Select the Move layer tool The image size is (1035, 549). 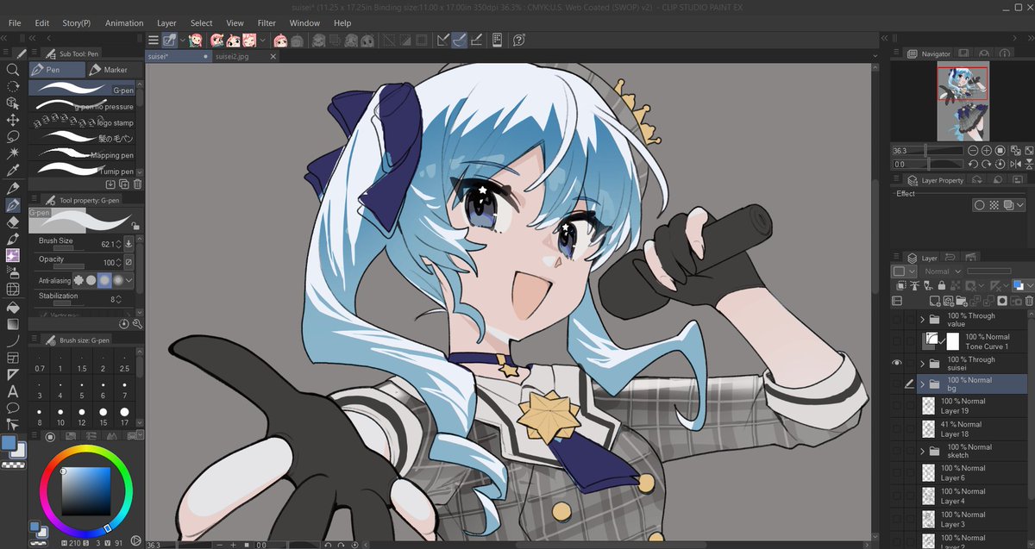tap(13, 120)
